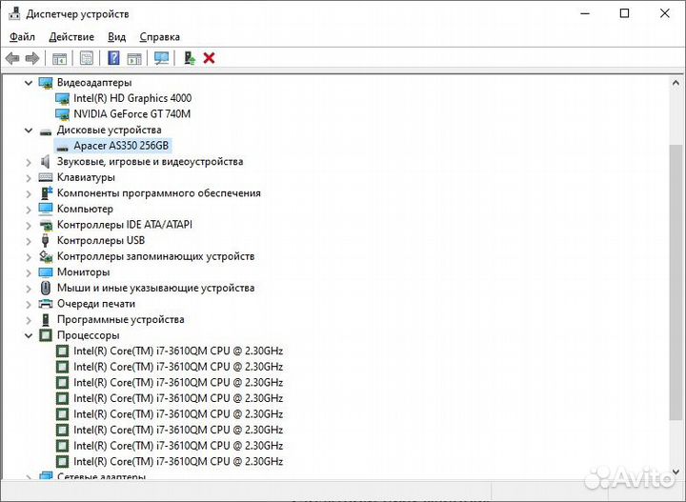
Task: Click the Программные устройства icon
Action: [46, 320]
